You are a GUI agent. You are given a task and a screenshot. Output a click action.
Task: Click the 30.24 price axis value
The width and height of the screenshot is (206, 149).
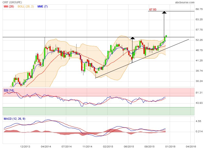pos(199,81)
